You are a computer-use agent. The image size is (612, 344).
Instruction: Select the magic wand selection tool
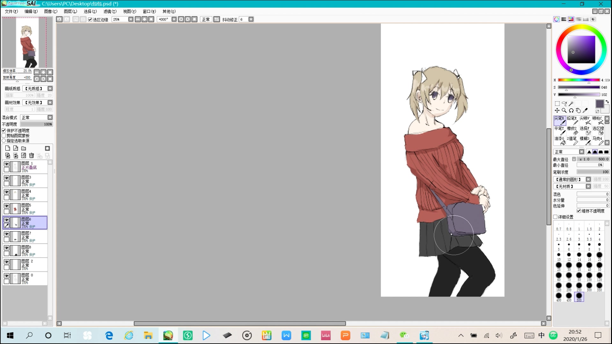coord(571,104)
